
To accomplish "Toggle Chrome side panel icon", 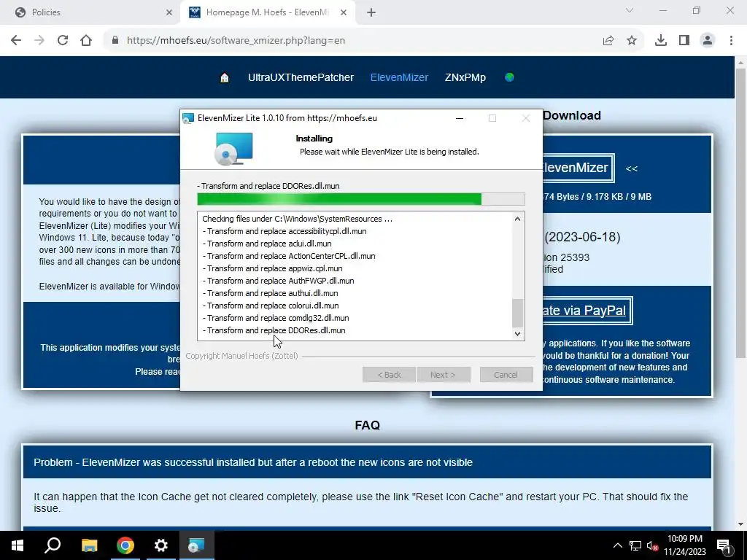I will pos(684,41).
